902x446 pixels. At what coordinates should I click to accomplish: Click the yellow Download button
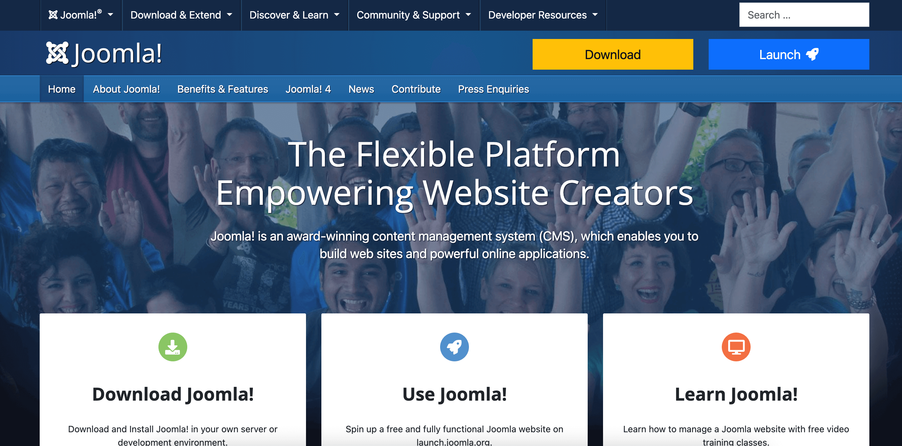(612, 55)
